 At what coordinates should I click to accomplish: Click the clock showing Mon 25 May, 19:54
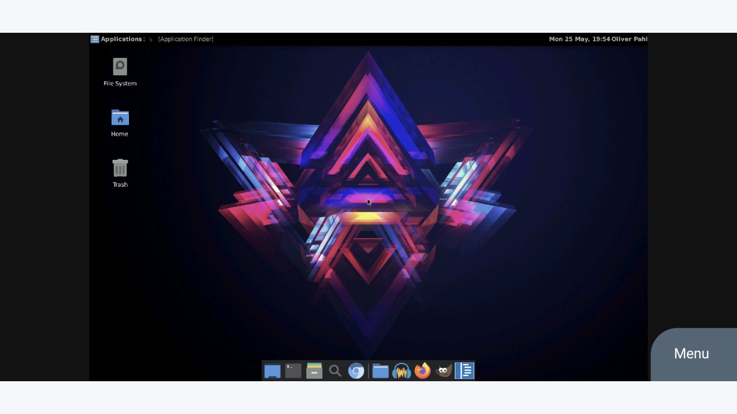pyautogui.click(x=579, y=39)
